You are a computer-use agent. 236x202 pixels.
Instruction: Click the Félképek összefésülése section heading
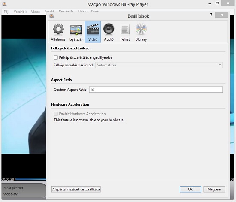(70, 48)
